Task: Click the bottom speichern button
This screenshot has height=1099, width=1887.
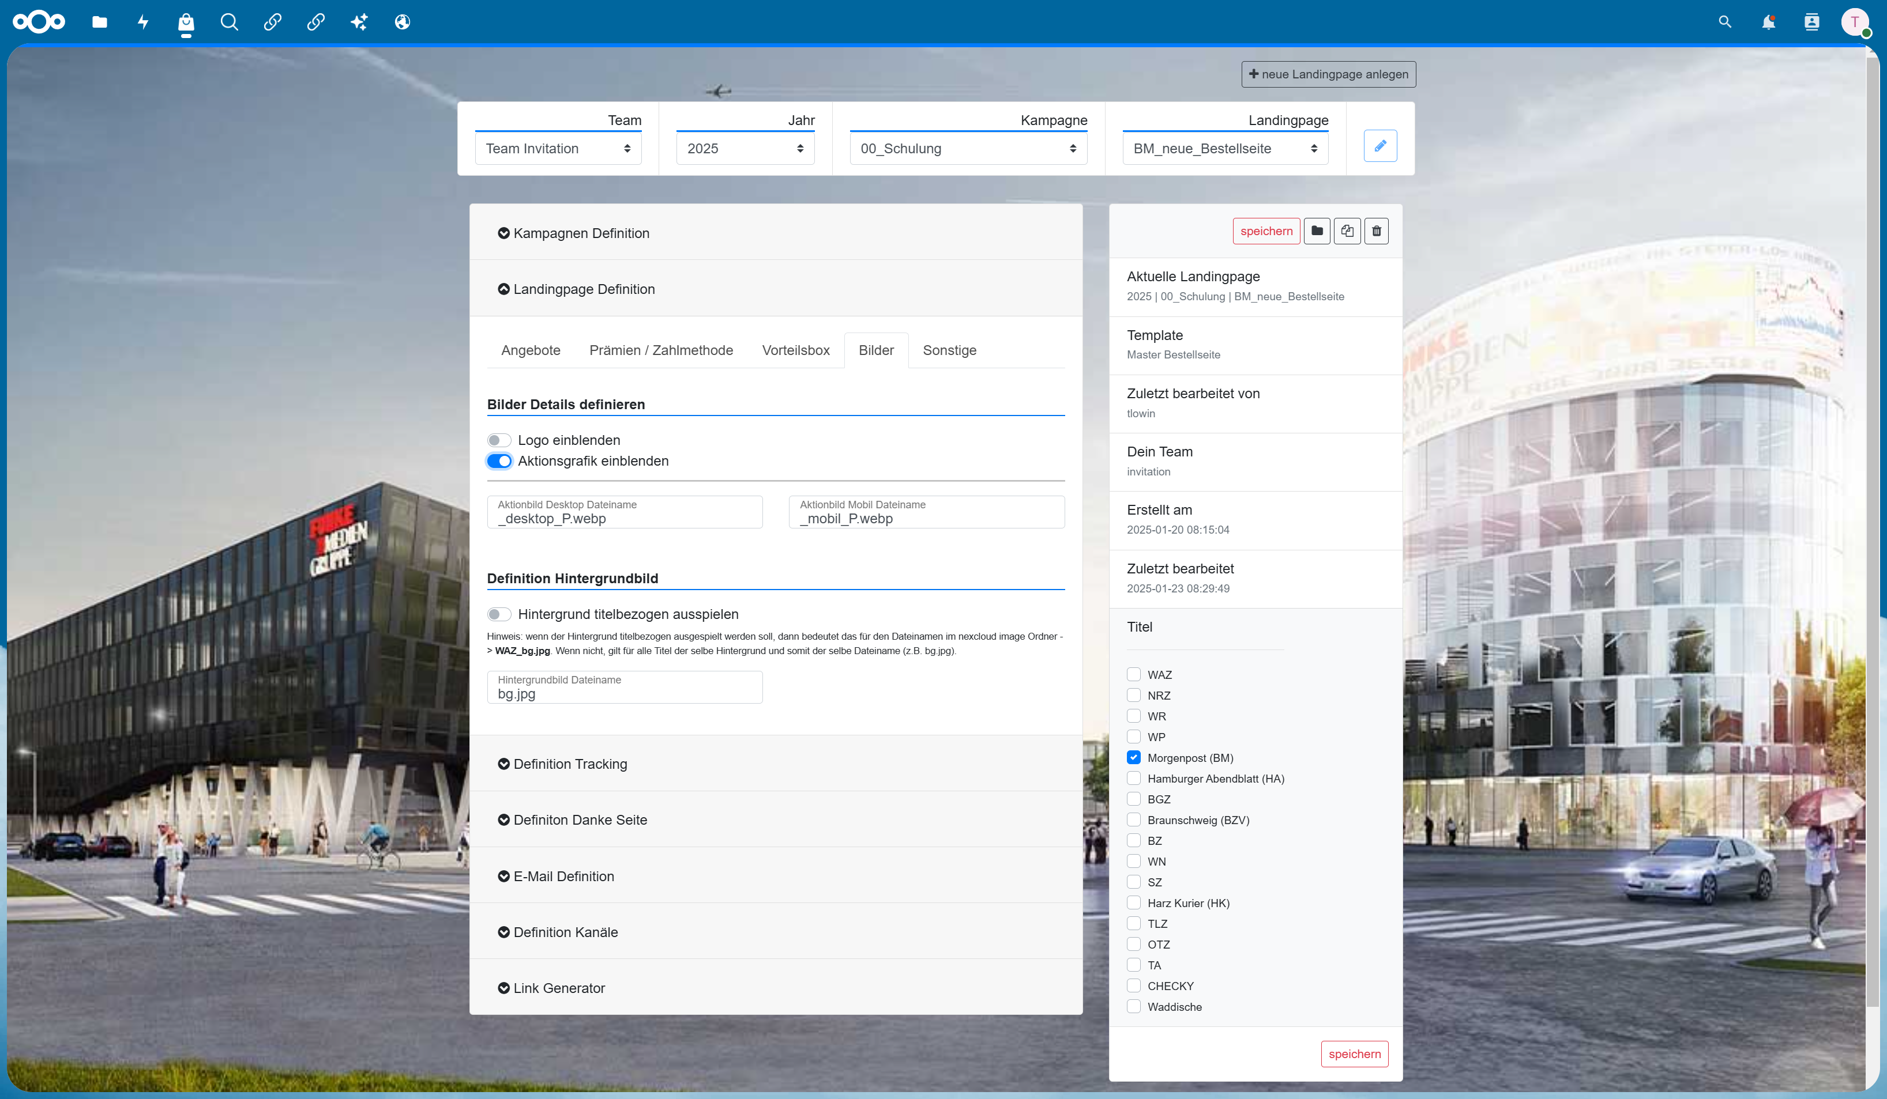Action: [1355, 1053]
